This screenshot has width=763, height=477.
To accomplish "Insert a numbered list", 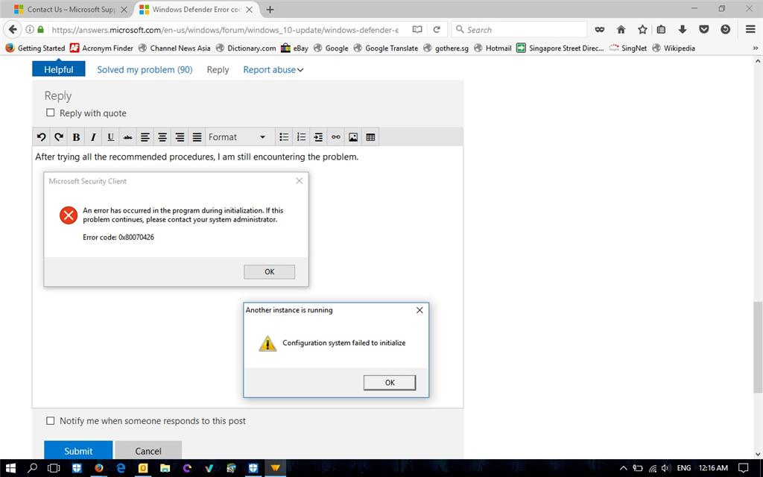I will click(300, 136).
